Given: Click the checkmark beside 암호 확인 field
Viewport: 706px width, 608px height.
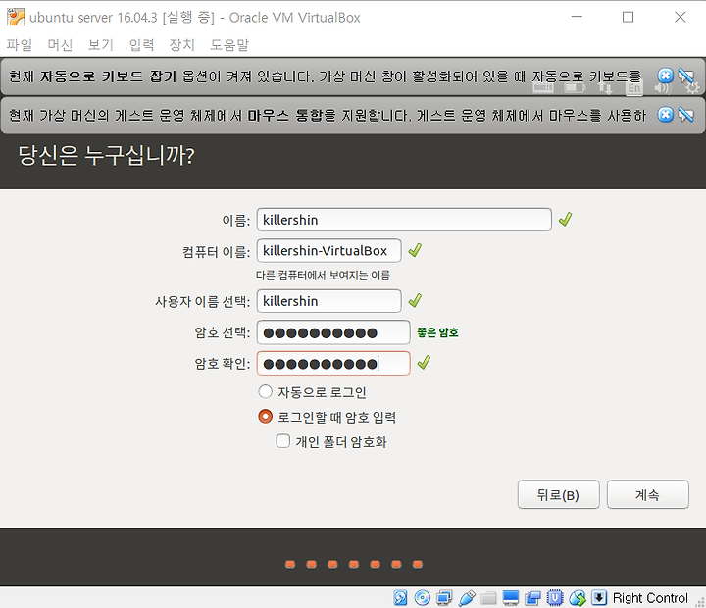Looking at the screenshot, I should pos(424,363).
